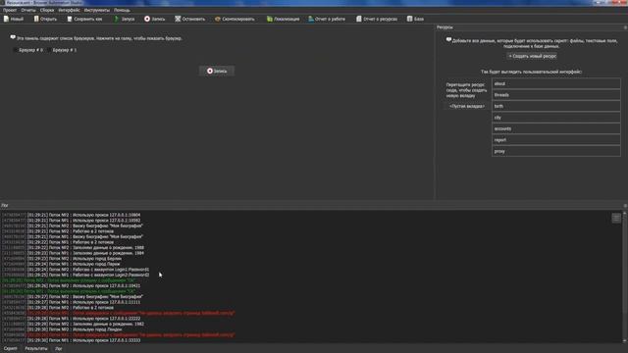Select the city resource row
628x353 pixels.
pyautogui.click(x=556, y=118)
